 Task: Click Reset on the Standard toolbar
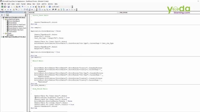pos(33,7)
